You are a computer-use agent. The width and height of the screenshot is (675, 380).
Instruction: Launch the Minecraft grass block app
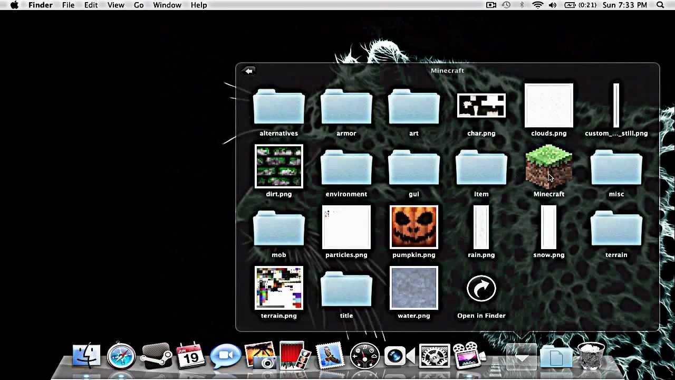548,166
